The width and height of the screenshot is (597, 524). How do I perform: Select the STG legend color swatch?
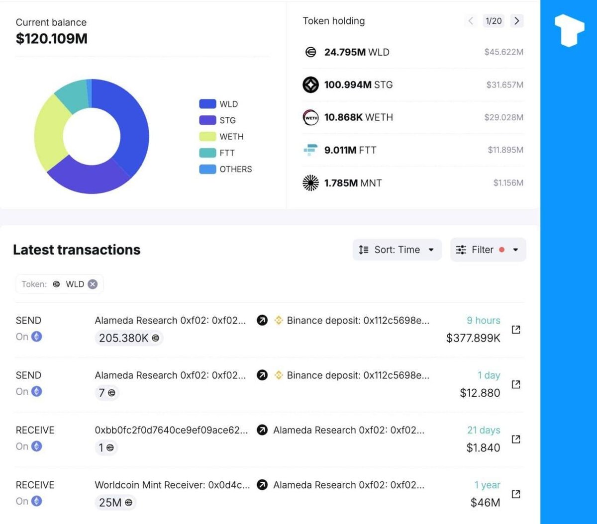pos(207,120)
